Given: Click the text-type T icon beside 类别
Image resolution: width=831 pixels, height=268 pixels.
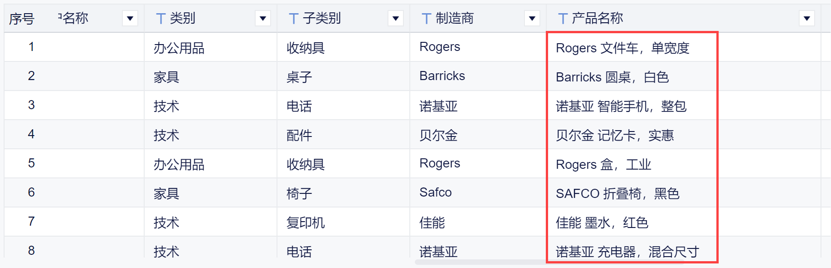Looking at the screenshot, I should click(x=160, y=19).
